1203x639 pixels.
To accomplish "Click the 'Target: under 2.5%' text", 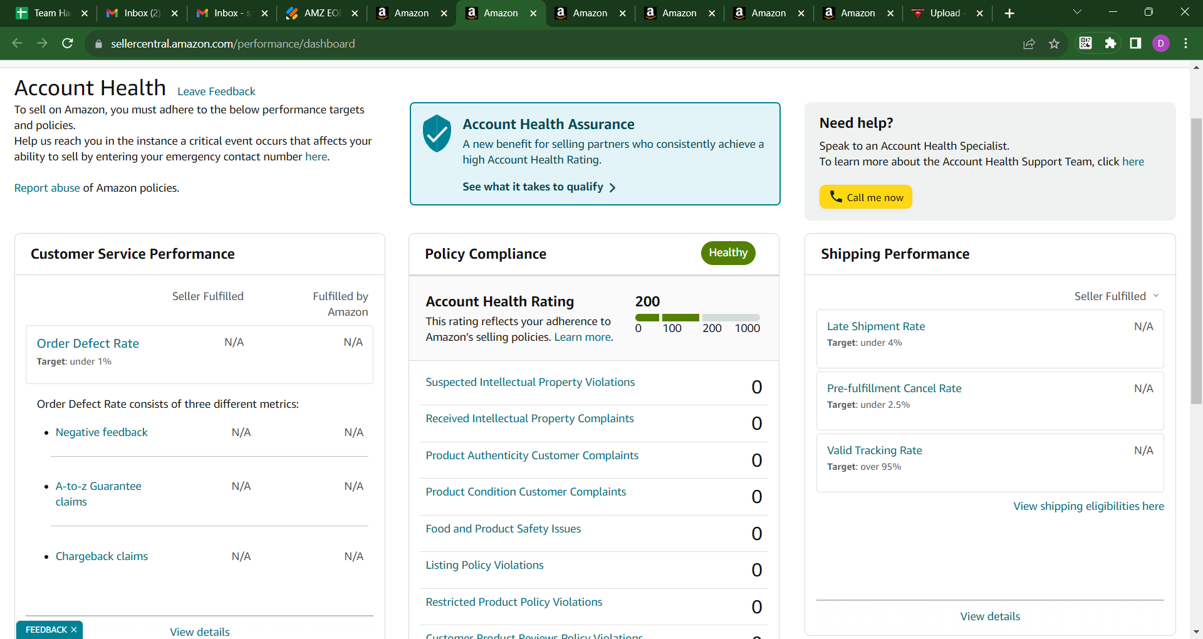I will [868, 405].
